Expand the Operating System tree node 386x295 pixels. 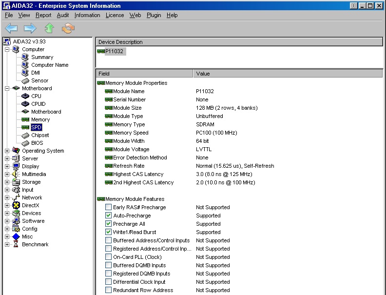pyautogui.click(x=7, y=151)
